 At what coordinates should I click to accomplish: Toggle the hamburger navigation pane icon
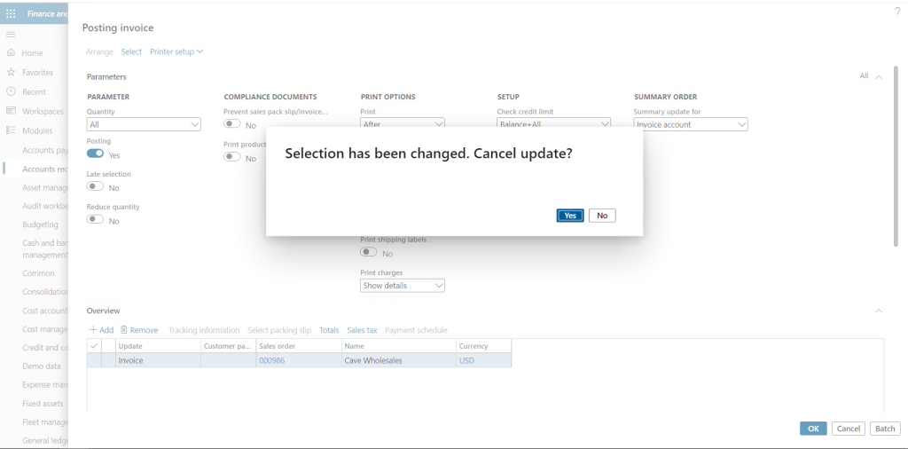click(11, 35)
